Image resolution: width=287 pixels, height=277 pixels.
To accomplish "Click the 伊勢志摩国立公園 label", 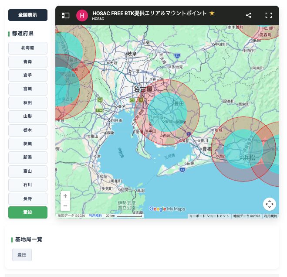I will [127, 205].
